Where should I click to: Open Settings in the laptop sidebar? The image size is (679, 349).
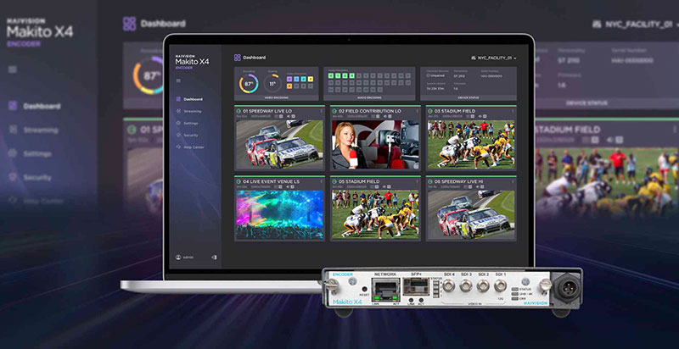point(188,123)
